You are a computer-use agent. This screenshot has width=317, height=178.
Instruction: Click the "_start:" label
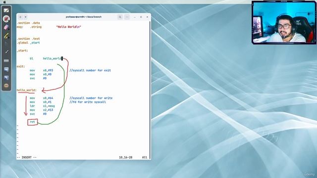click(22, 50)
